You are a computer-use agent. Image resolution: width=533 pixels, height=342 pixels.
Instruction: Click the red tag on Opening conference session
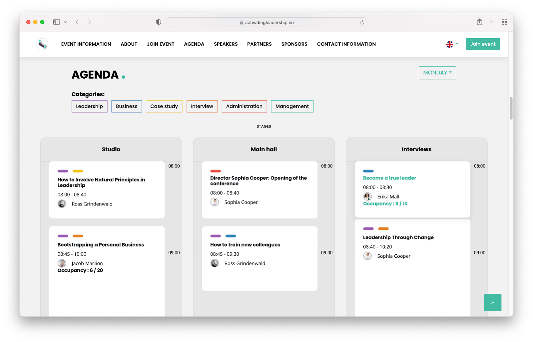pos(216,171)
